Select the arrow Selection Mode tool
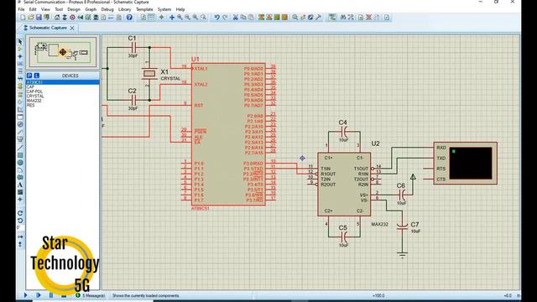The height and width of the screenshot is (302, 537). [x=20, y=41]
